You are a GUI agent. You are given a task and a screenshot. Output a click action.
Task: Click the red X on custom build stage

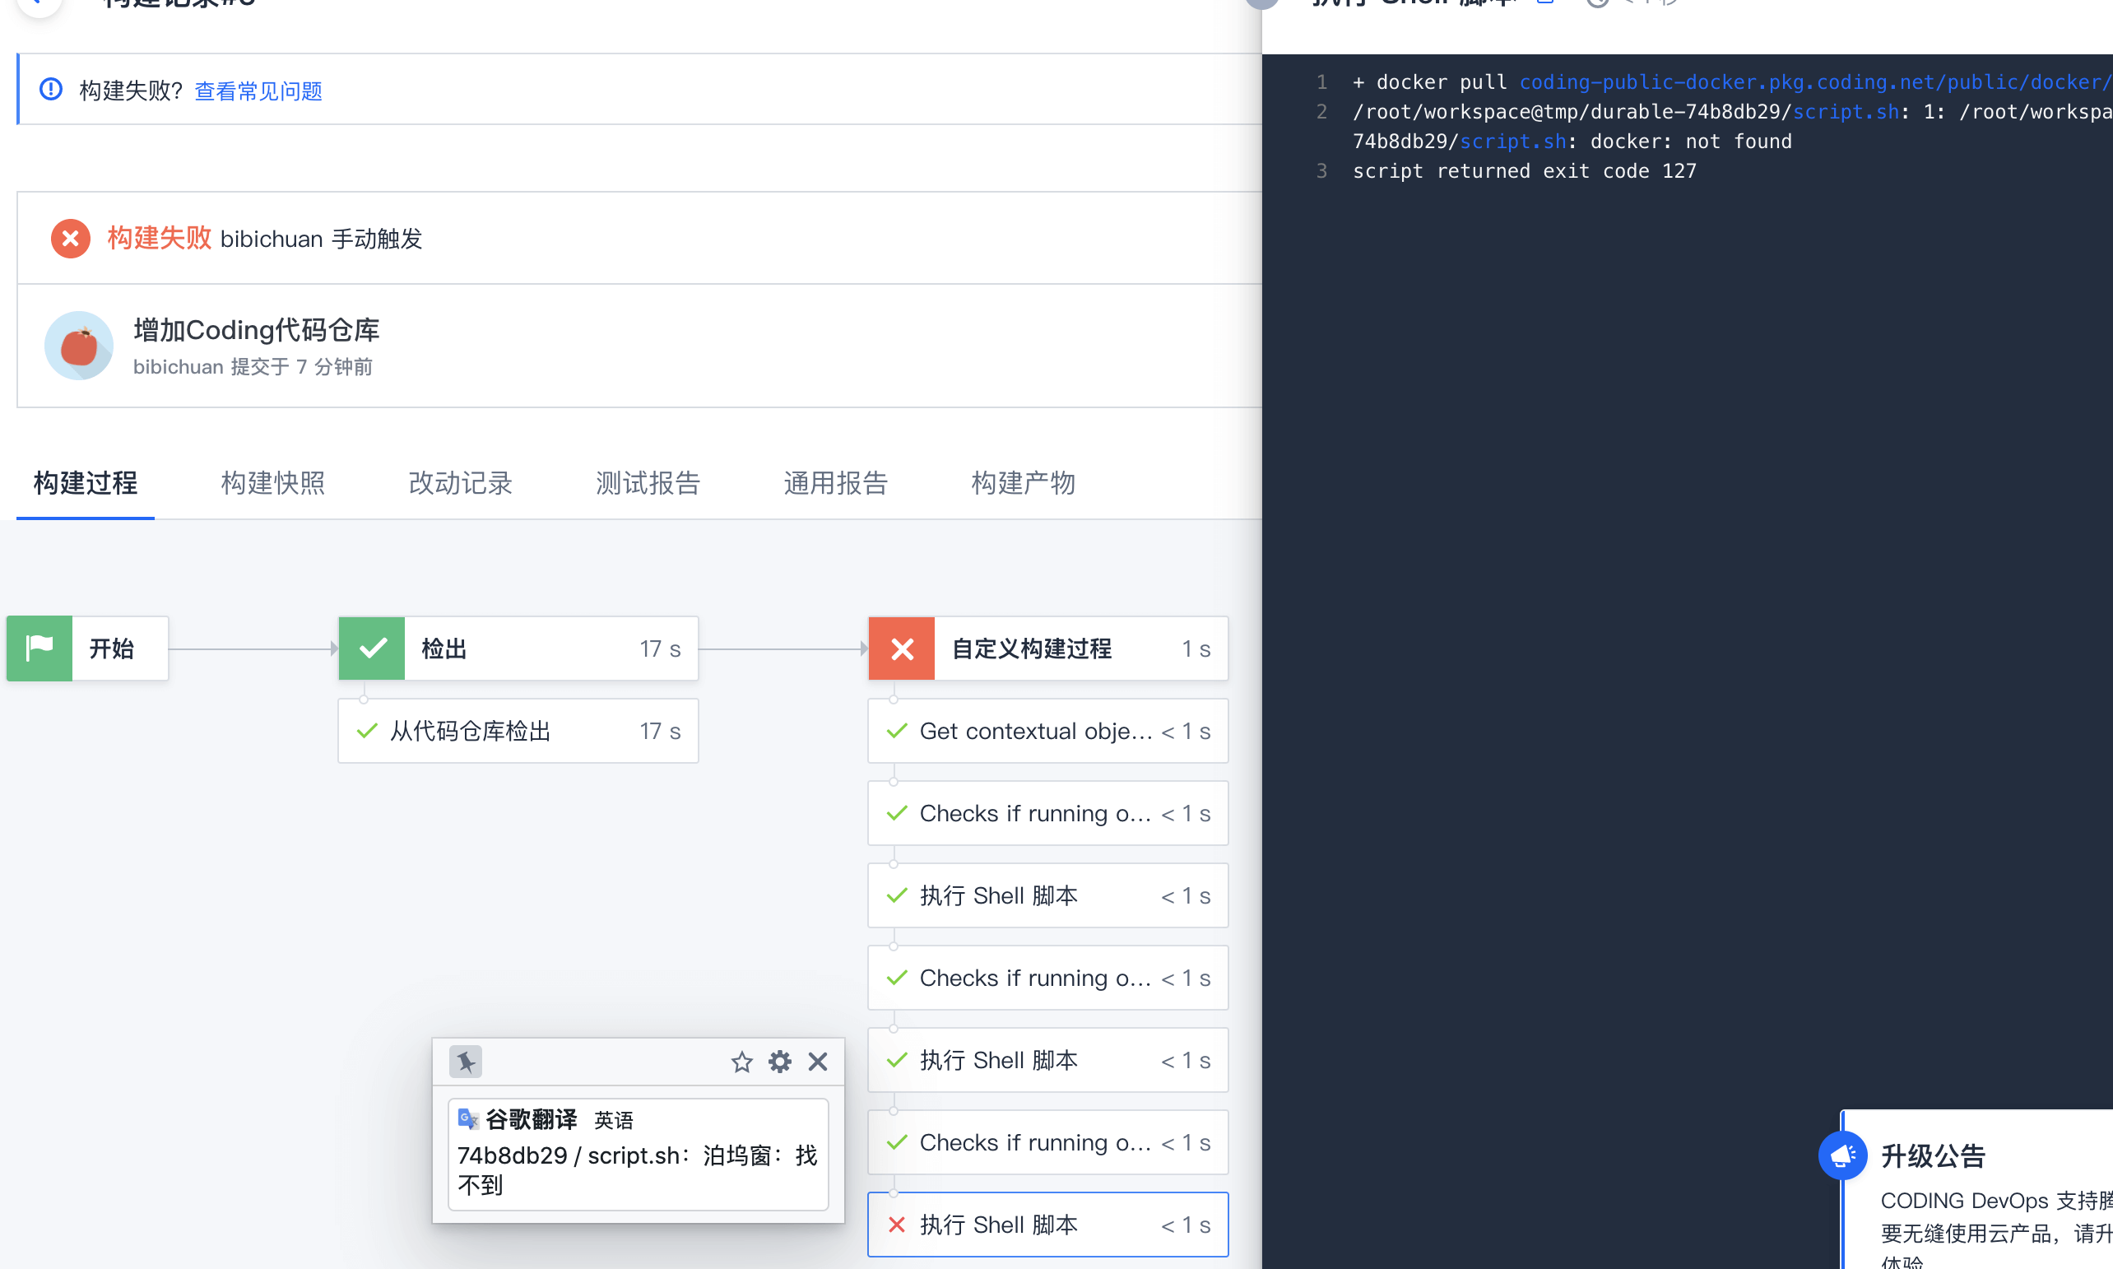pos(902,648)
